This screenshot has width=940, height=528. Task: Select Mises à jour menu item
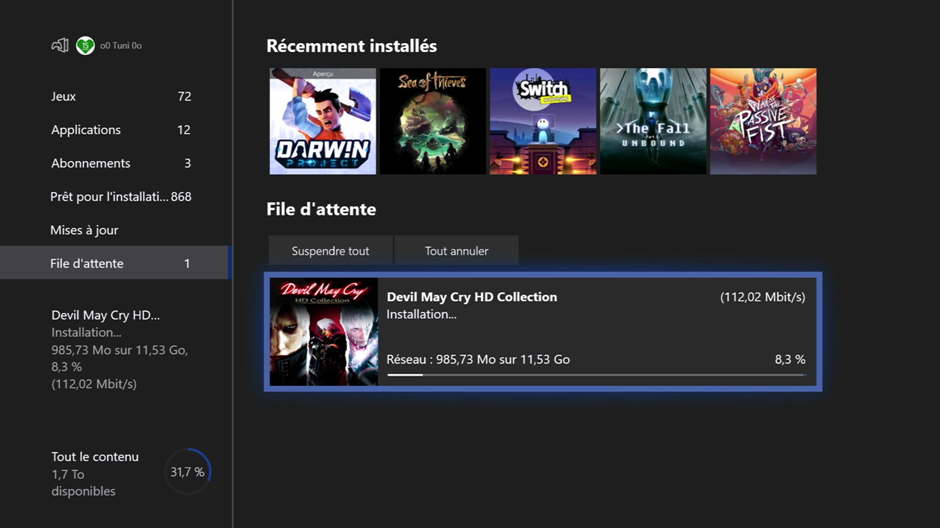116,230
